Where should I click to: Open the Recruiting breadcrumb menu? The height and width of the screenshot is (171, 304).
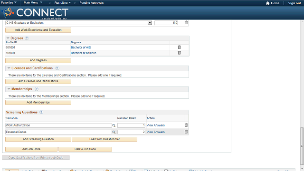pyautogui.click(x=62, y=3)
